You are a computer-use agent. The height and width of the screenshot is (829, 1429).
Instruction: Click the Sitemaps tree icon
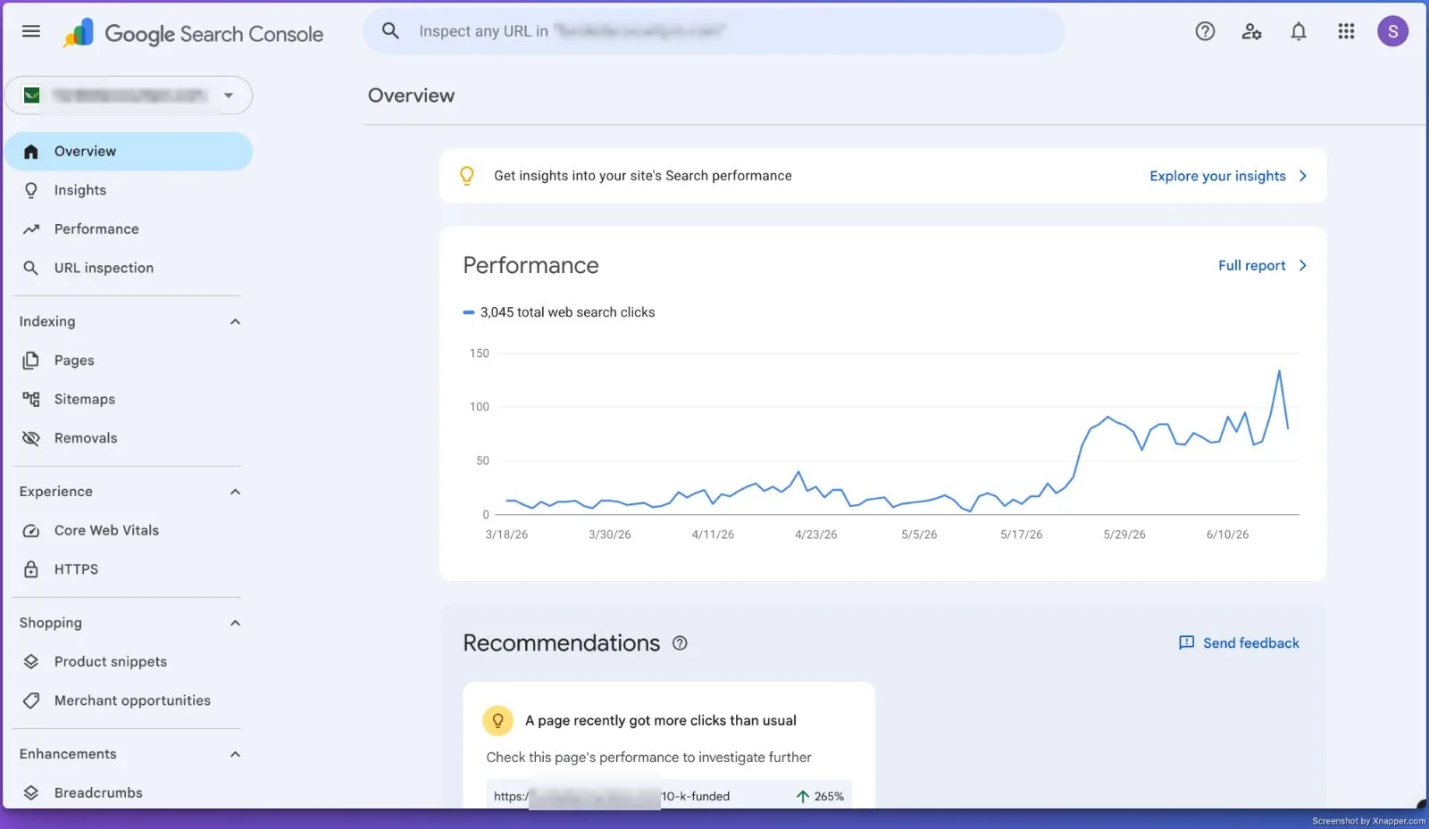[x=31, y=399]
